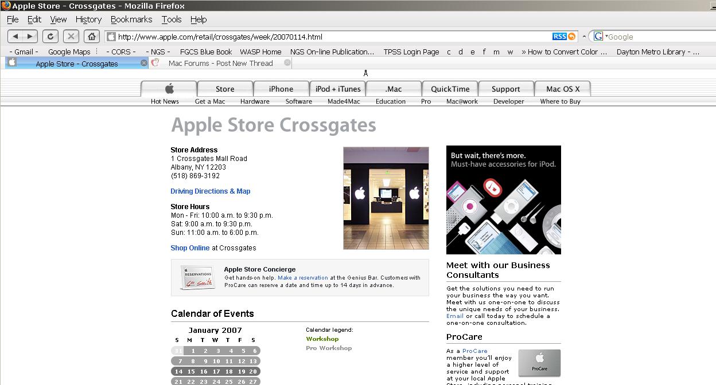Open the Dayton Metro Library bookmark
Image resolution: width=716 pixels, height=385 pixels.
click(658, 52)
